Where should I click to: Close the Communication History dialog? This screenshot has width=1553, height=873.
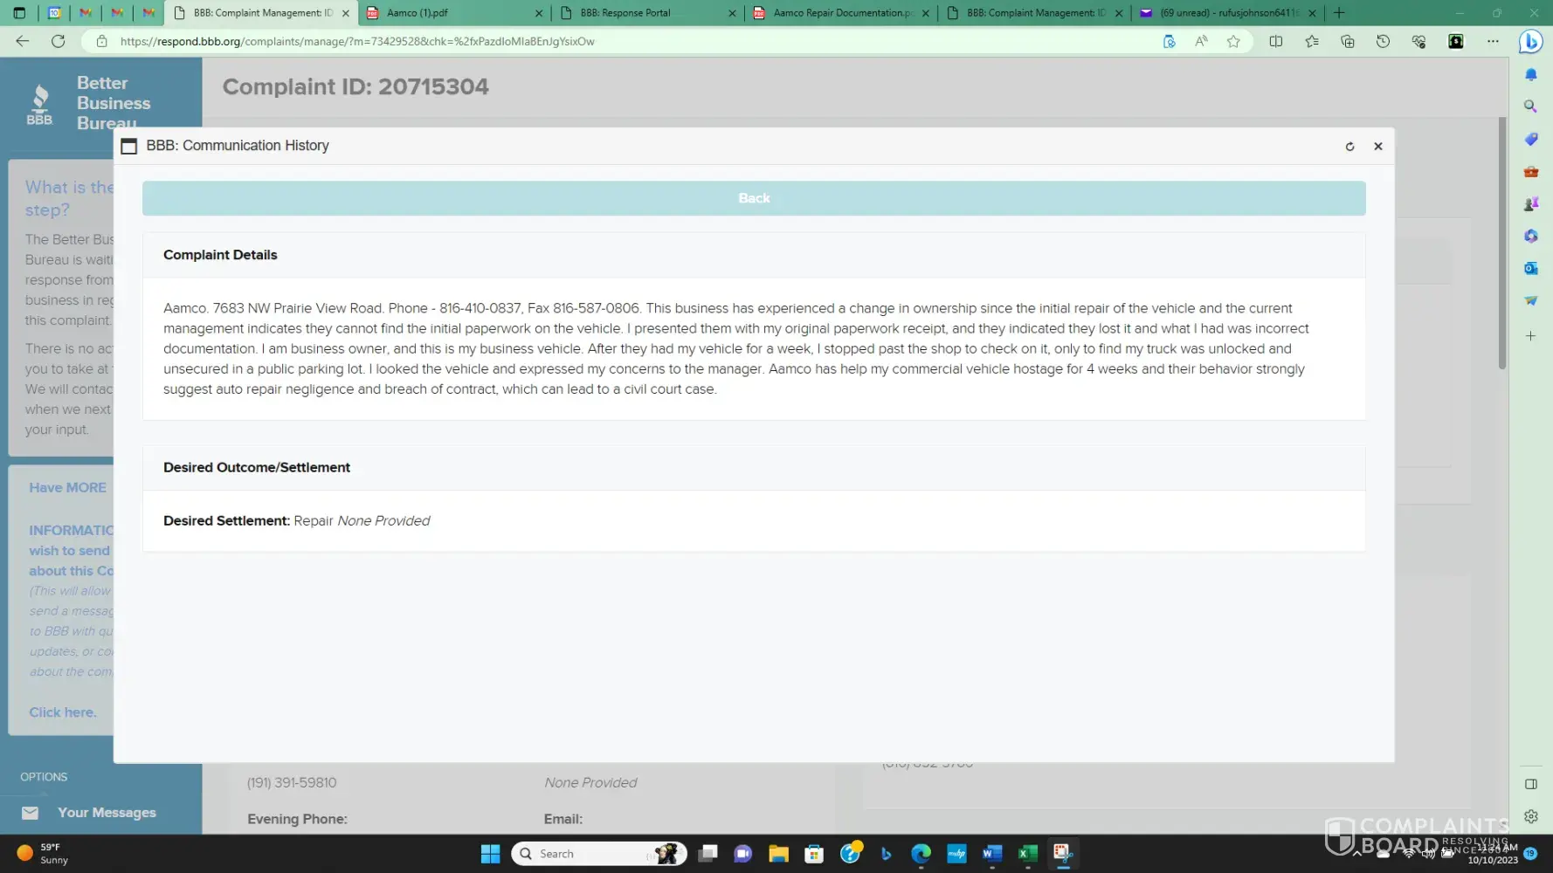(x=1378, y=147)
